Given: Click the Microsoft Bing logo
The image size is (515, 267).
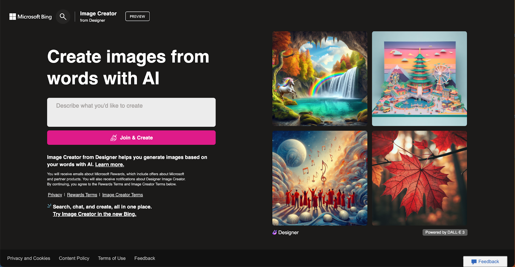Looking at the screenshot, I should pyautogui.click(x=31, y=17).
